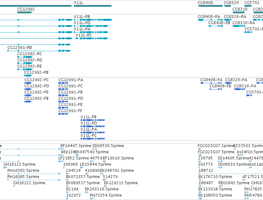
Task: Click the X11L-RC transcript glyph
Action: click(x=92, y=38)
